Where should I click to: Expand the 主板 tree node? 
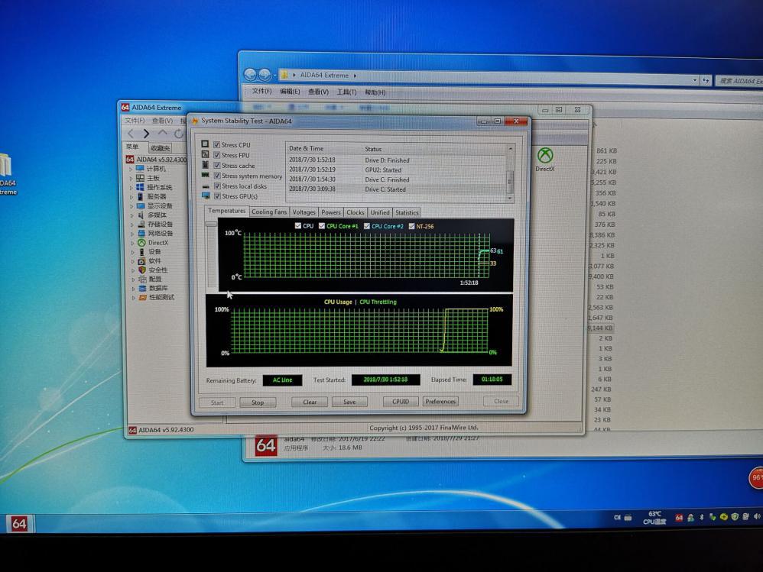pyautogui.click(x=131, y=179)
